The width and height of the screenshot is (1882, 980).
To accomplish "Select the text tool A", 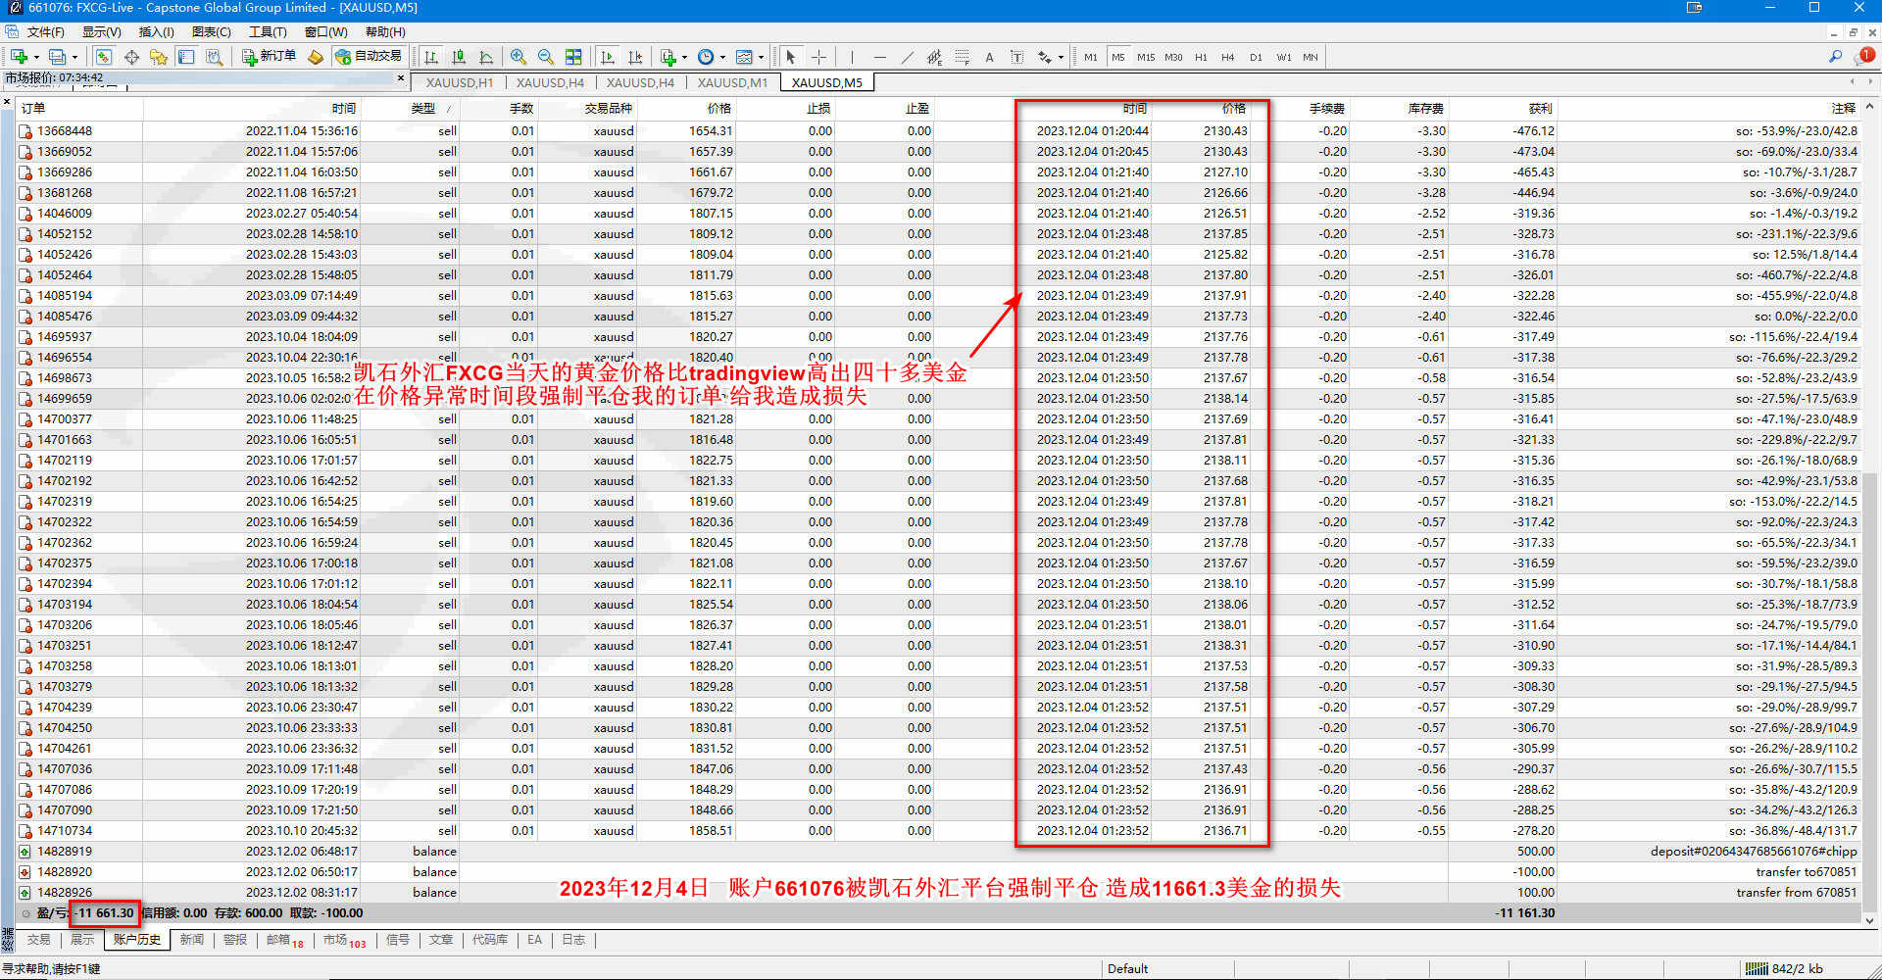I will [989, 57].
